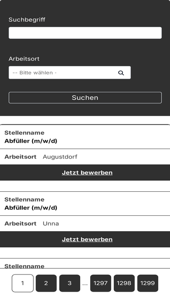170x303 pixels.
Task: Click the pagination ellipsis between 3 and 1297
Action: click(x=85, y=284)
